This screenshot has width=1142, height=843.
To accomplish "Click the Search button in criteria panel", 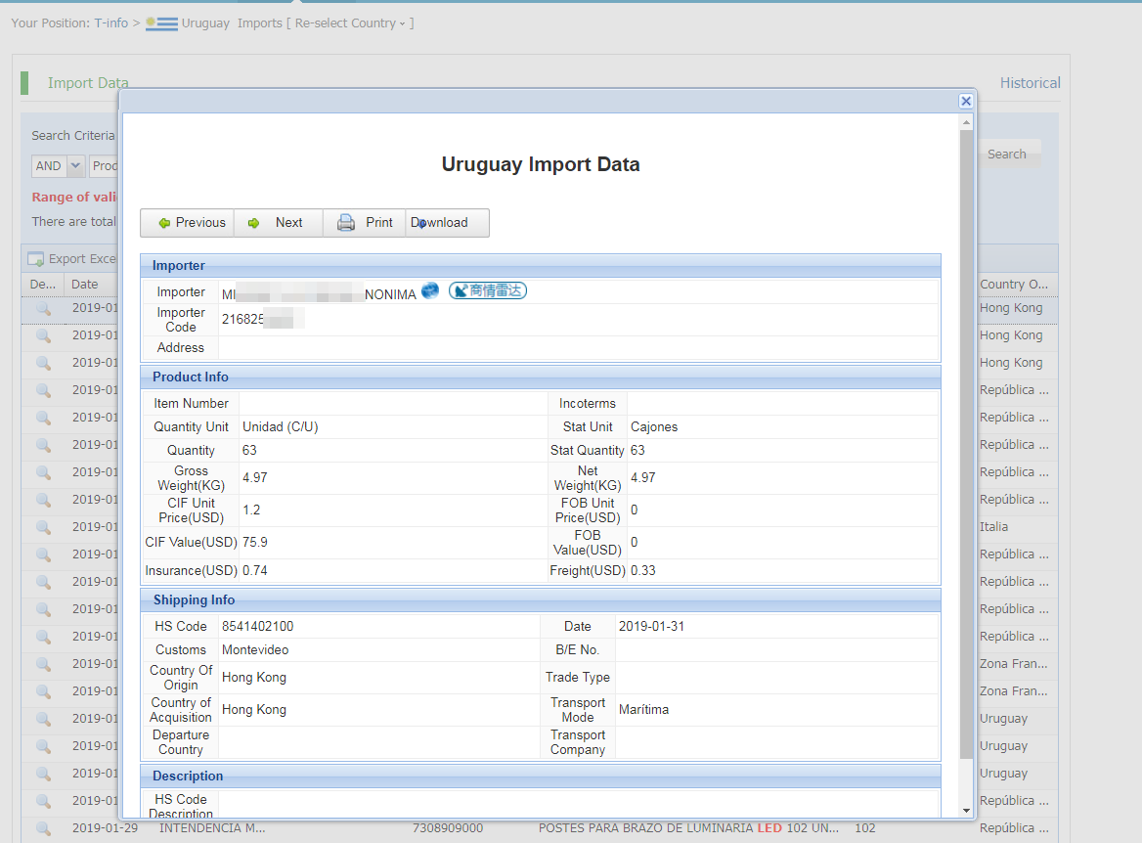I will tap(1006, 154).
